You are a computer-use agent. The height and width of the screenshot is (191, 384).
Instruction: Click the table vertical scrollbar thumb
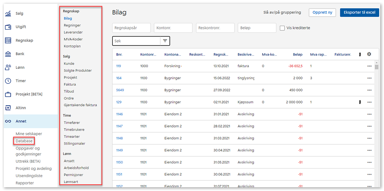pos(376,67)
